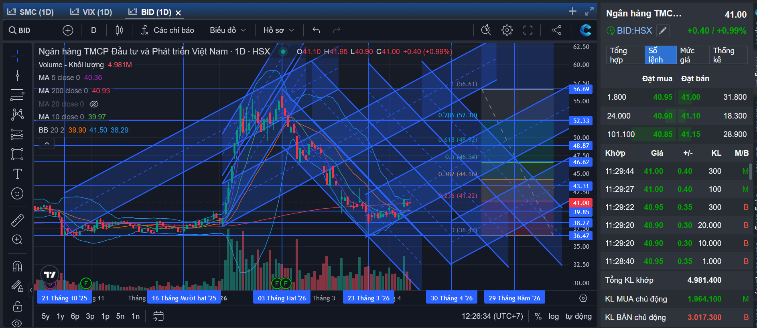Image resolution: width=757 pixels, height=328 pixels.
Task: Open the go to date calendar
Action: (x=158, y=316)
